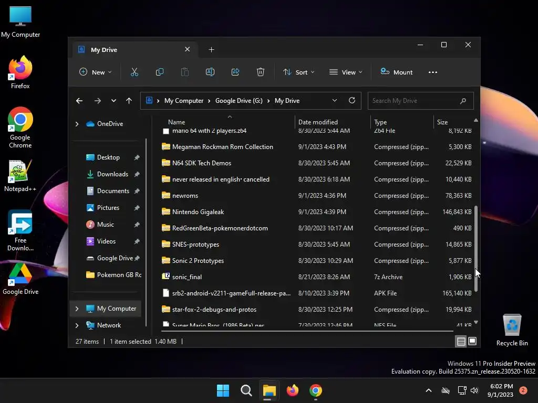538x403 pixels.
Task: Select the My Drive tab
Action: 134,50
